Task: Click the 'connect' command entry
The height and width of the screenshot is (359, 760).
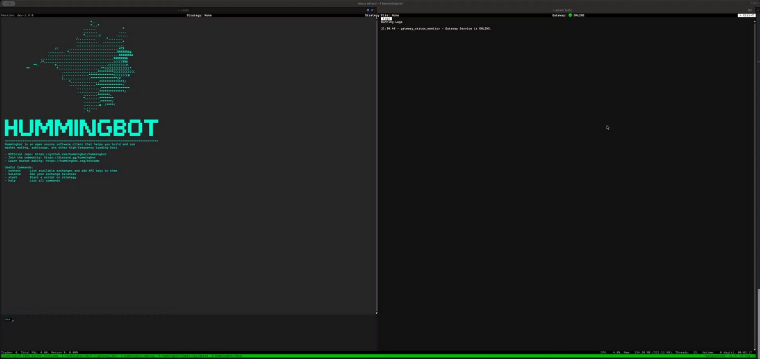Action: point(14,171)
